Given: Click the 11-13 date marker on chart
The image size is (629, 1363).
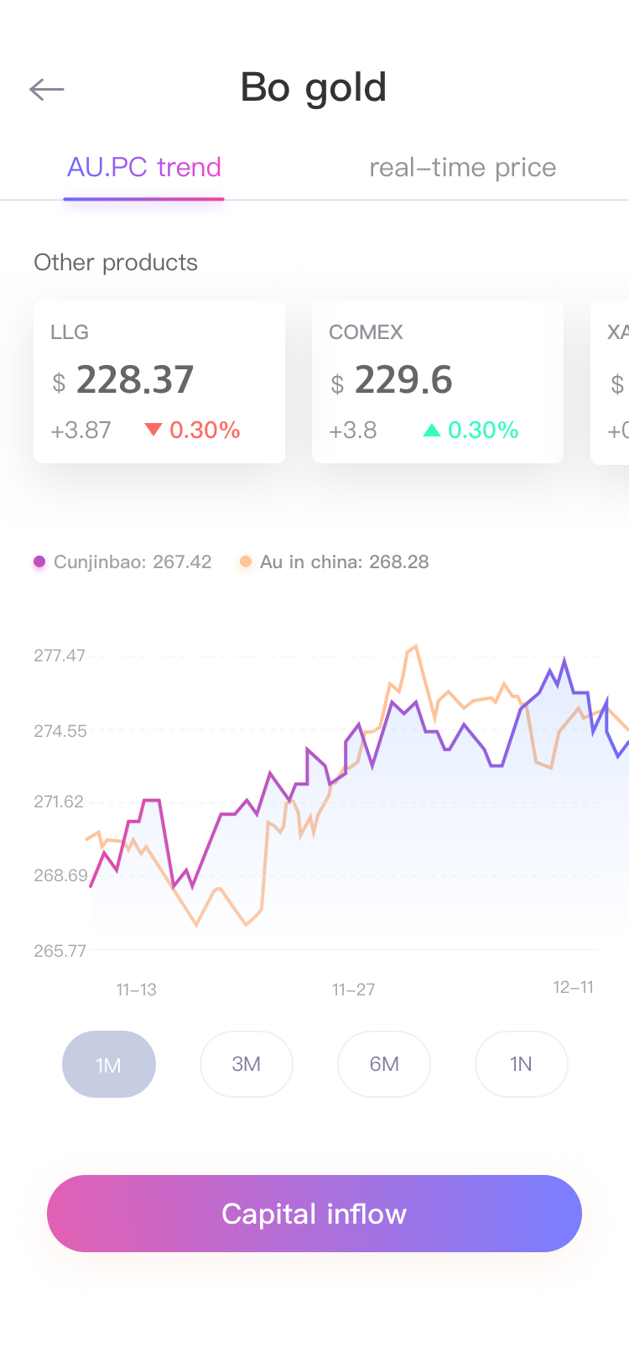Looking at the screenshot, I should [x=137, y=990].
